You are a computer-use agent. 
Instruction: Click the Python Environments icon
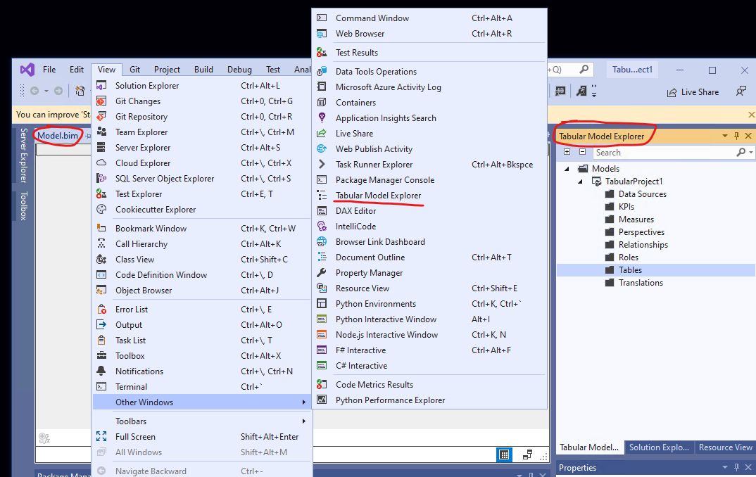click(322, 303)
